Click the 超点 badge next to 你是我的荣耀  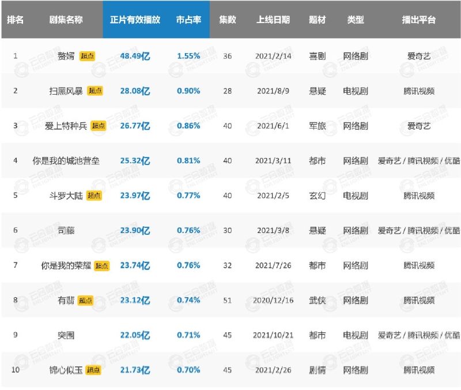coord(102,265)
